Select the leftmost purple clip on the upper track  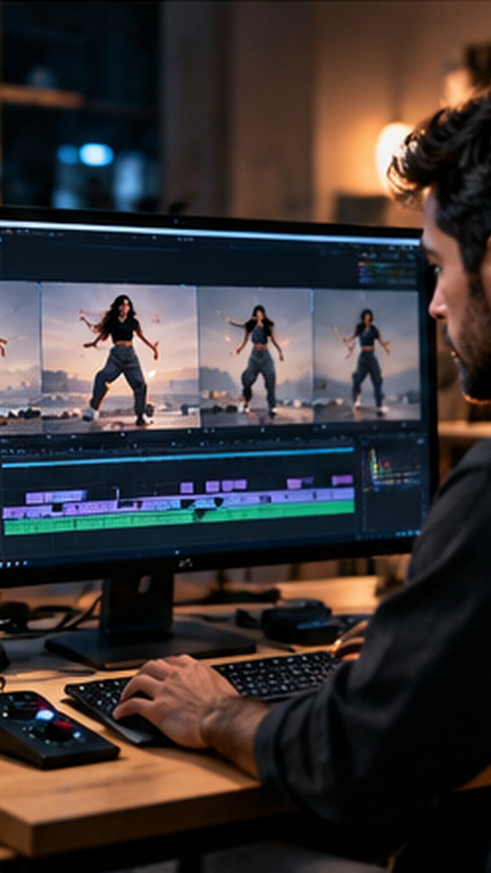[55, 496]
